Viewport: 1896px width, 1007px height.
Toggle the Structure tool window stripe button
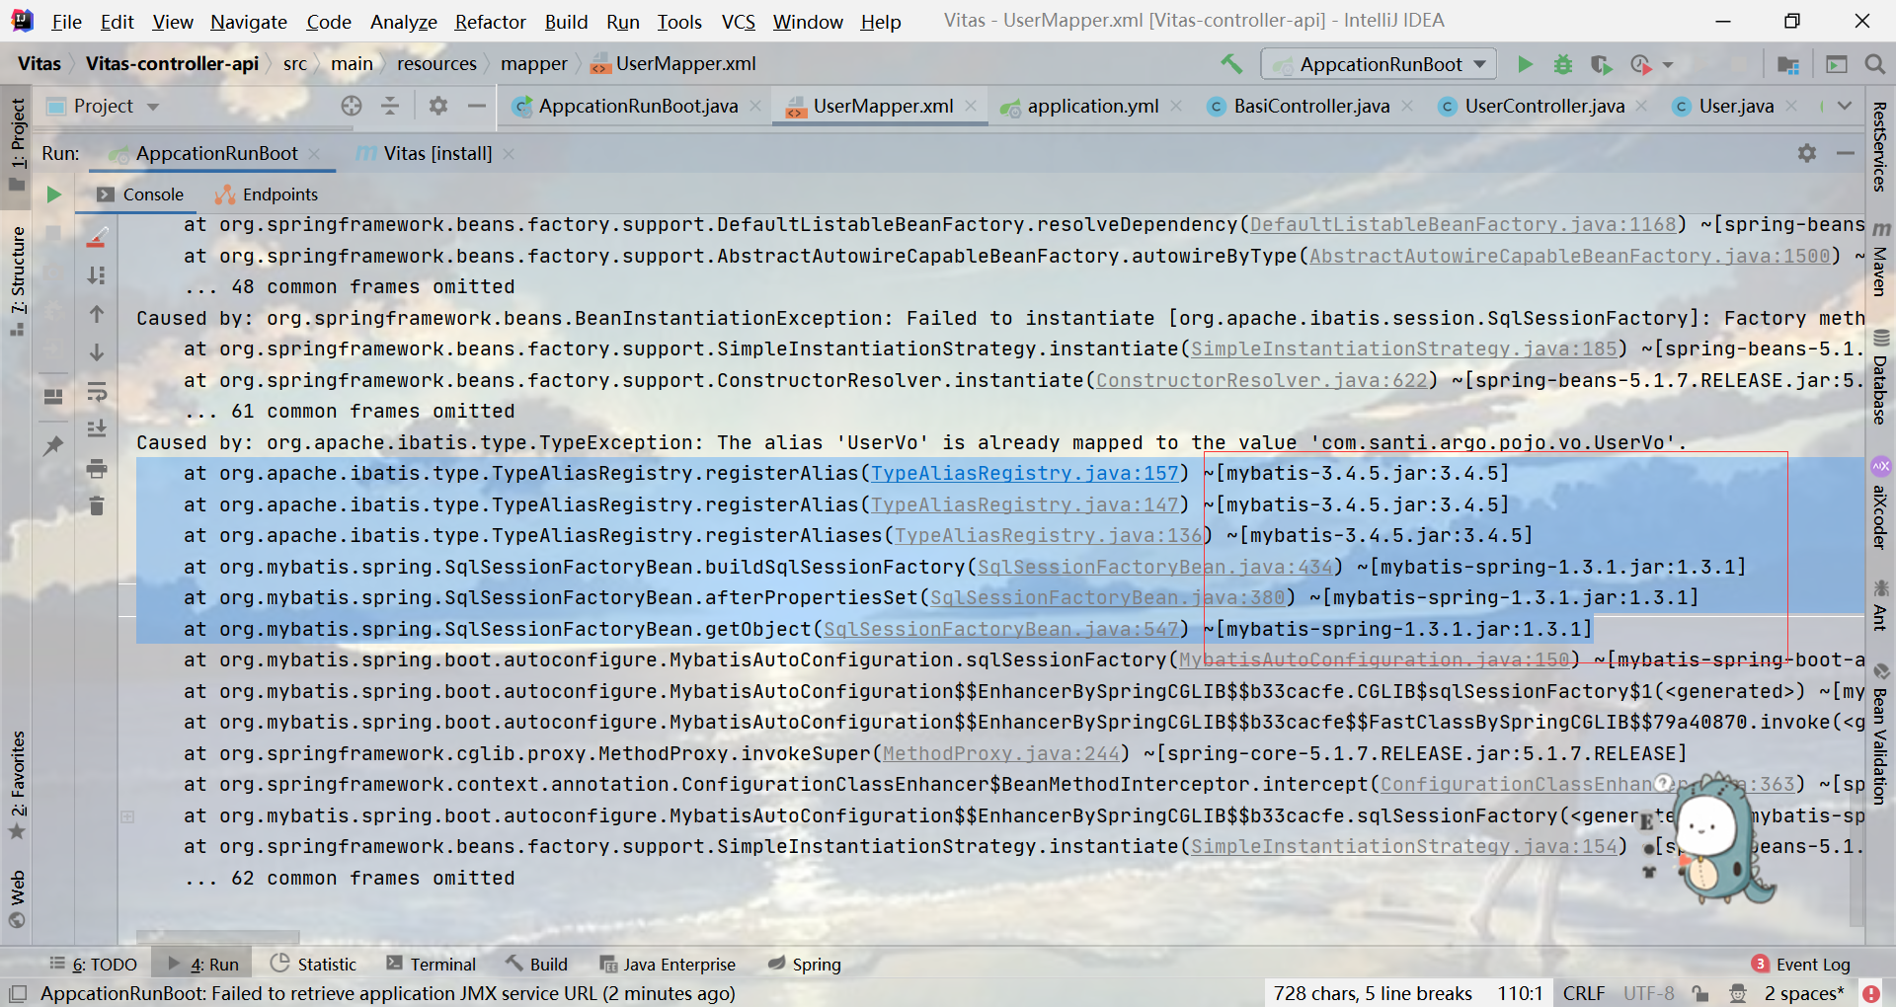tap(17, 281)
